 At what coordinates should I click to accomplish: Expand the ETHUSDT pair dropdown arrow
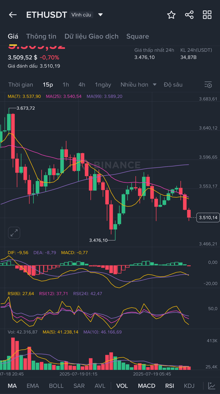(x=100, y=15)
